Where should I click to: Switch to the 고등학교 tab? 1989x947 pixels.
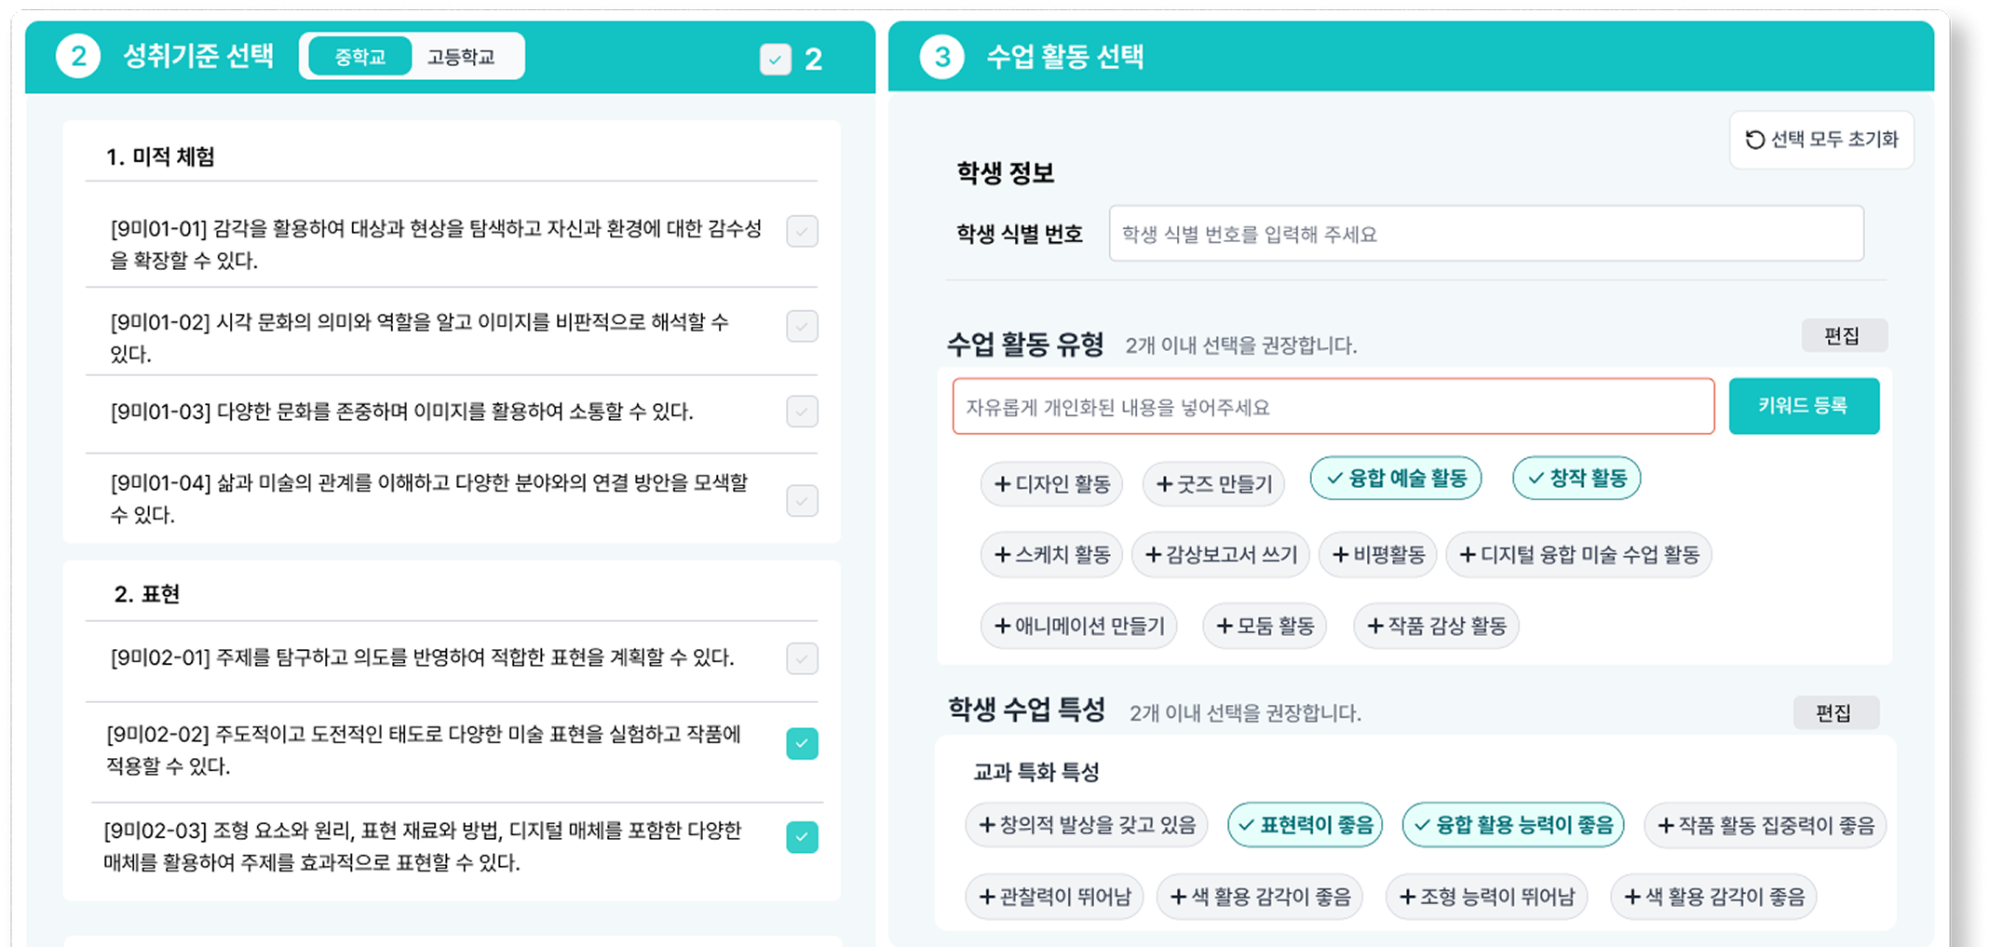tap(461, 57)
